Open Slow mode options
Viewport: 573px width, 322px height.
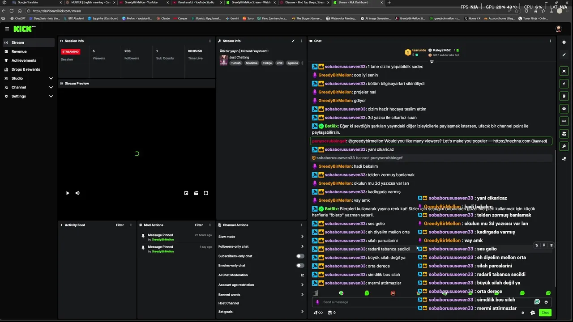[x=261, y=237]
